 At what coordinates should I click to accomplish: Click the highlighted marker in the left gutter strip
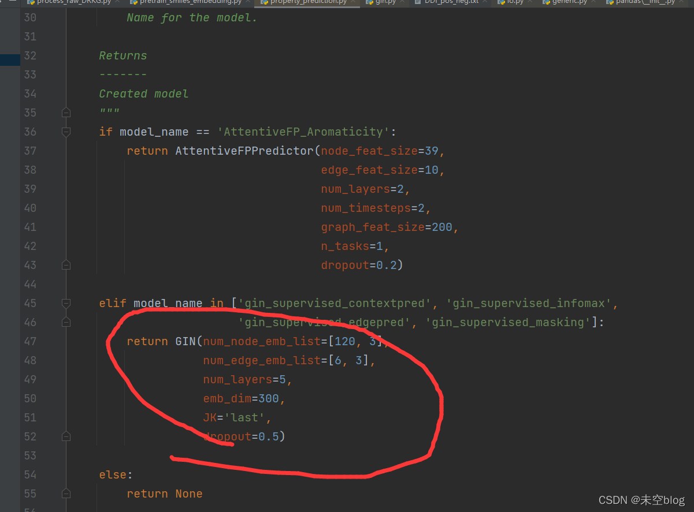(10, 60)
